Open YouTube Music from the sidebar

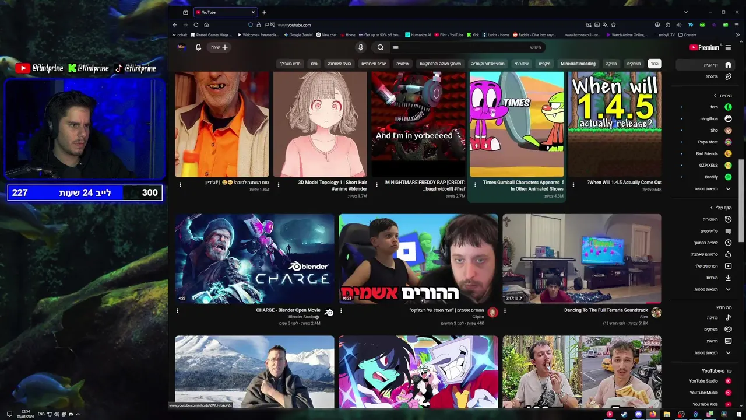pyautogui.click(x=704, y=393)
